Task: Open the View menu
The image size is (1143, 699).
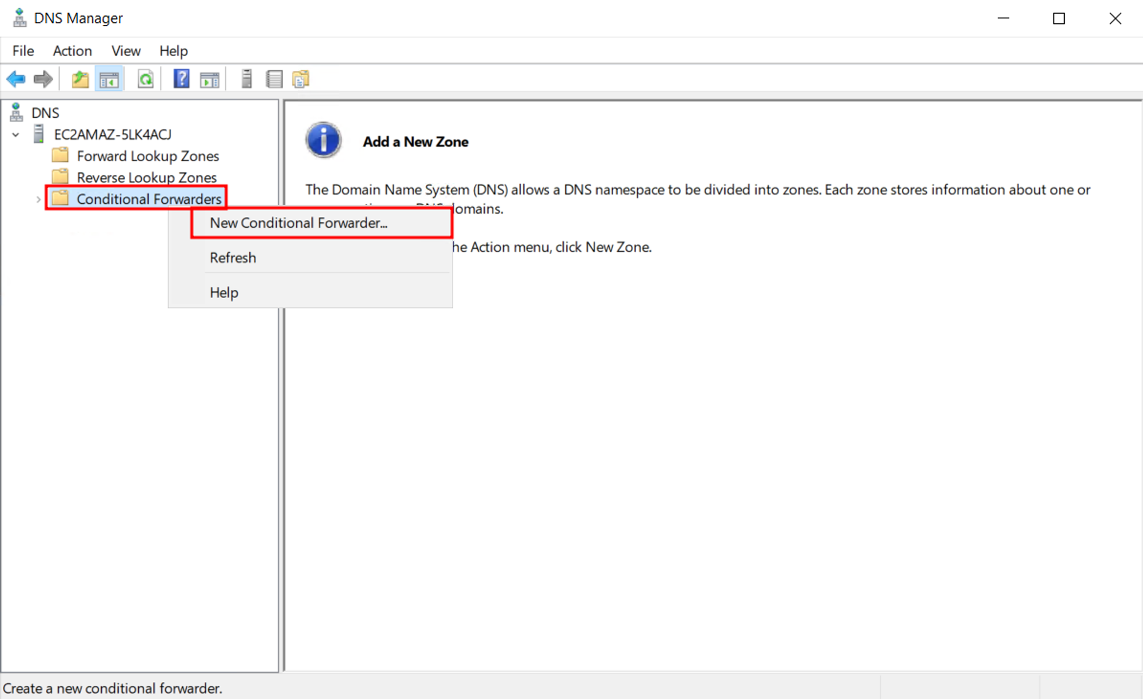Action: (x=126, y=51)
